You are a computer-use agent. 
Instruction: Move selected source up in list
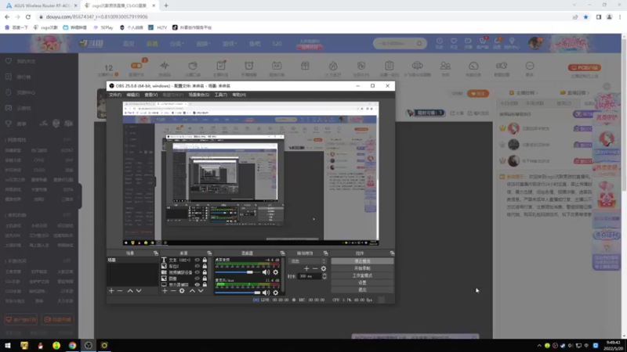coord(192,291)
